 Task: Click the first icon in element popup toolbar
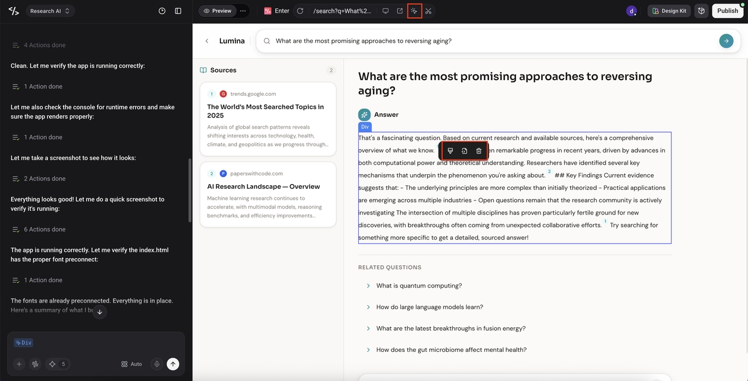point(450,151)
